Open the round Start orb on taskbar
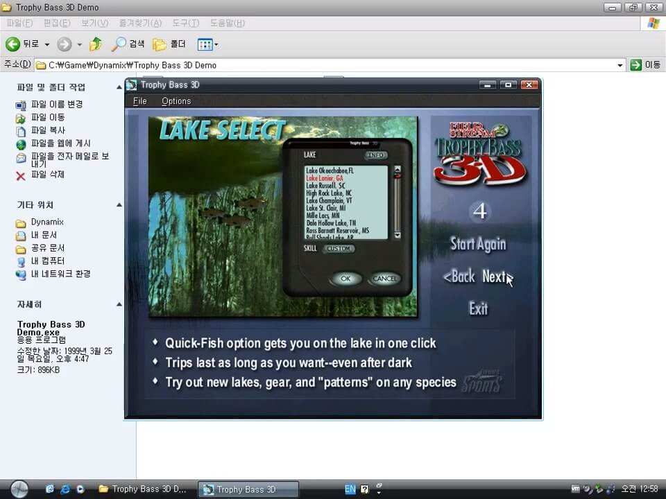 pyautogui.click(x=19, y=489)
